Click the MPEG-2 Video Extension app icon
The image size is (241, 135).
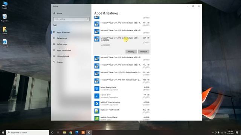point(97,103)
